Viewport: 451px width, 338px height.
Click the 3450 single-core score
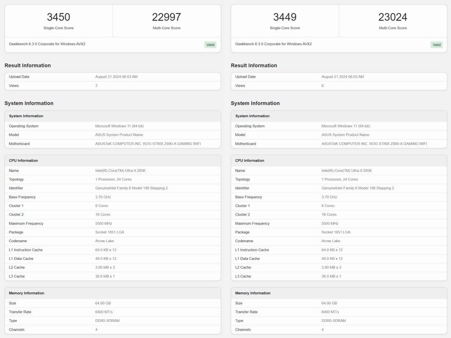tap(58, 17)
